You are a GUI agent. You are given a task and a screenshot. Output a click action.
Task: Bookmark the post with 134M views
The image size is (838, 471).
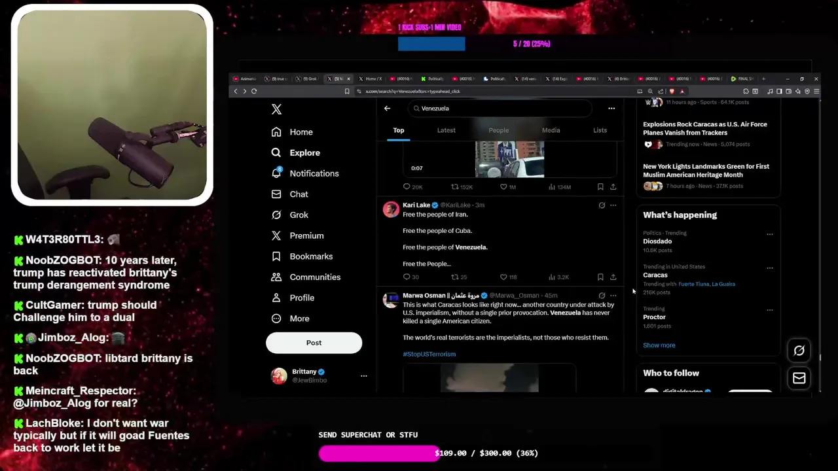click(600, 187)
